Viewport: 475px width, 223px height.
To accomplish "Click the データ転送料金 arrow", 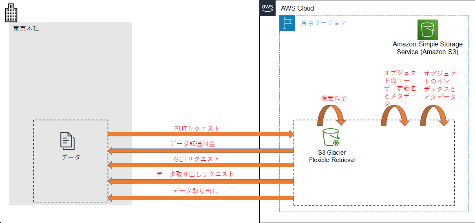I will click(x=201, y=151).
